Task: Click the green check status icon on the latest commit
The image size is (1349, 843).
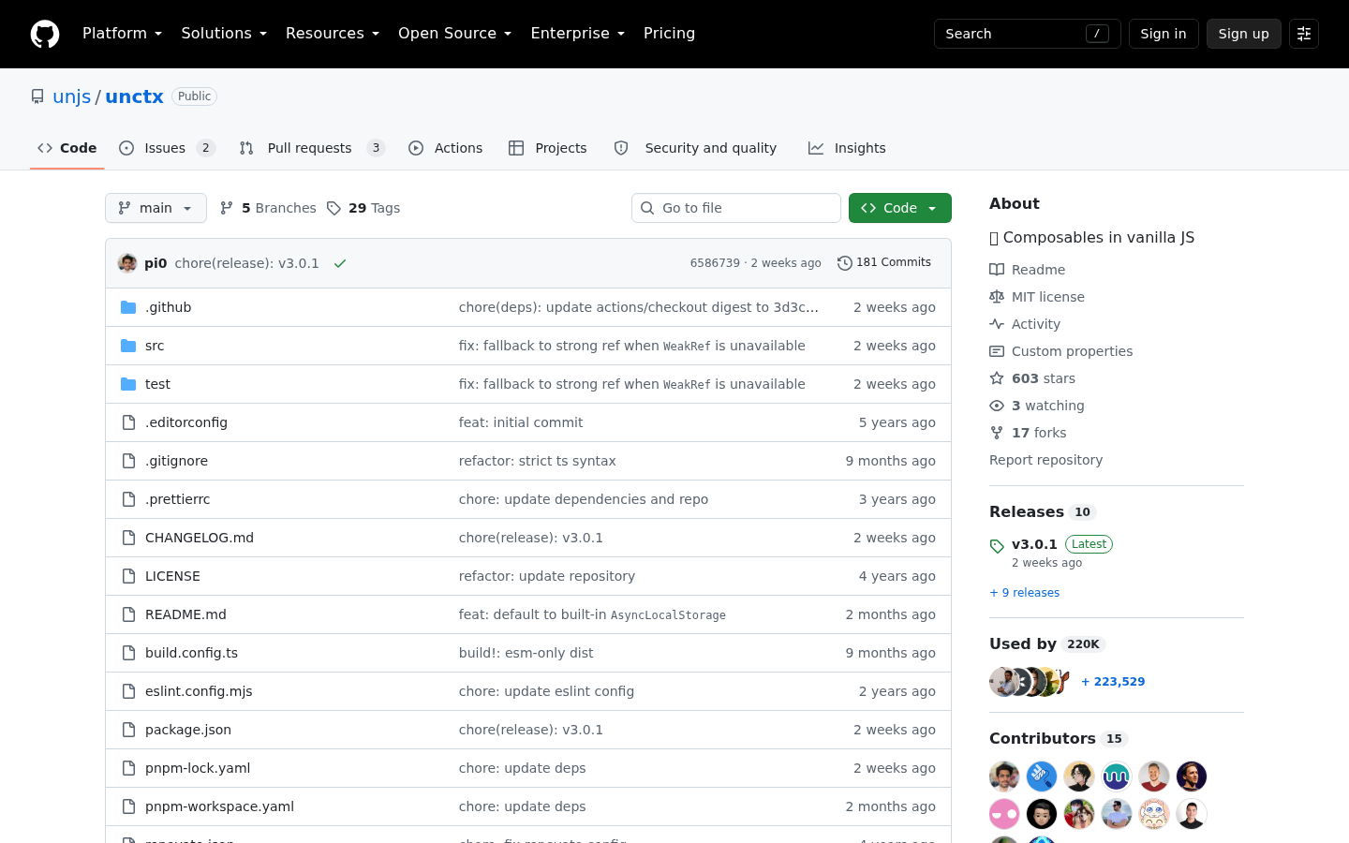Action: [340, 263]
